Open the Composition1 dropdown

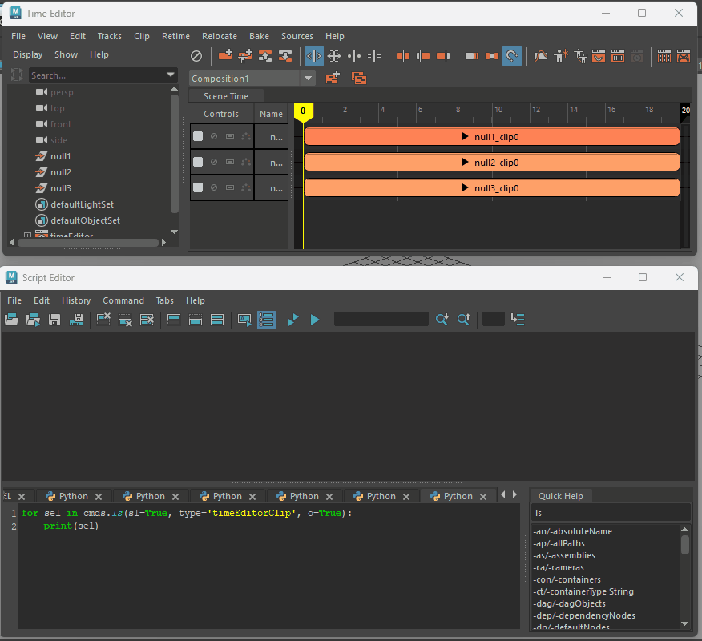(x=308, y=79)
